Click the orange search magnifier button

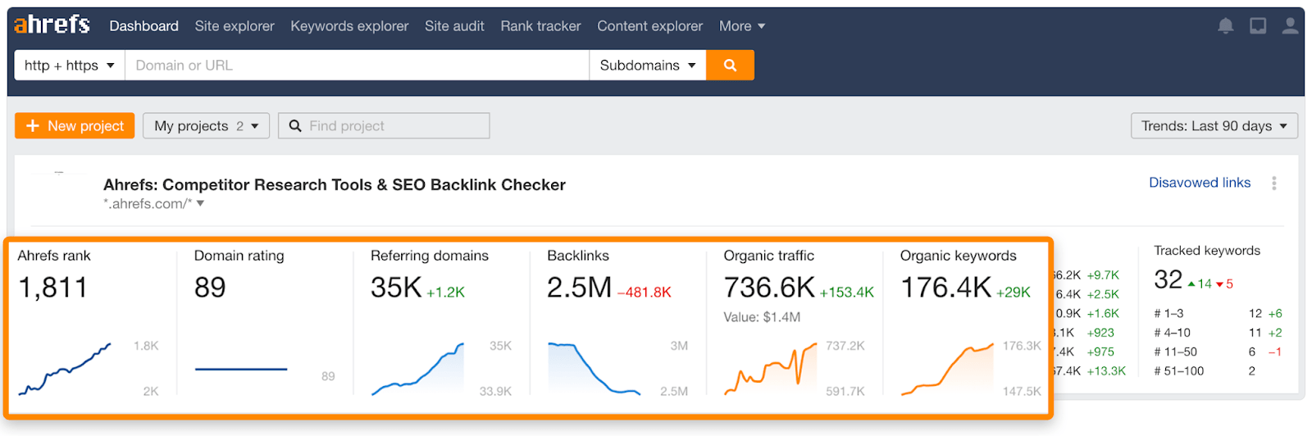[730, 66]
